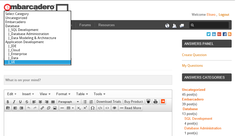The height and width of the screenshot is (136, 236).
Task: Click the "What is on your mind?" field
Action: pos(88,80)
